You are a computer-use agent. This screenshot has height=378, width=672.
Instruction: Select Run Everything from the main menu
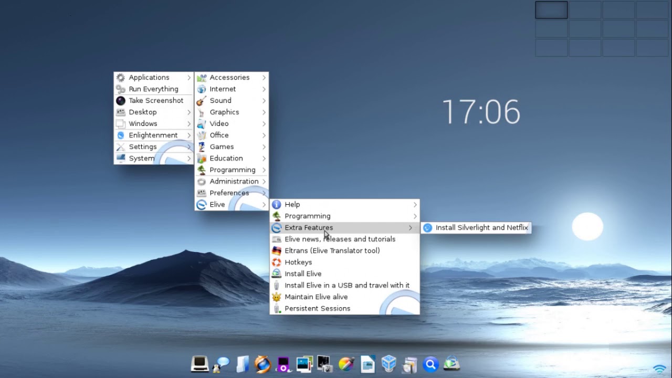(154, 89)
